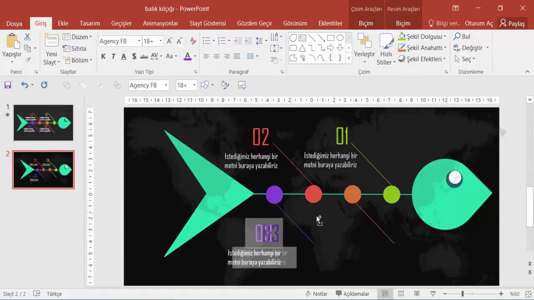Click the Undo arrow icon
534x300 pixels.
(x=25, y=85)
